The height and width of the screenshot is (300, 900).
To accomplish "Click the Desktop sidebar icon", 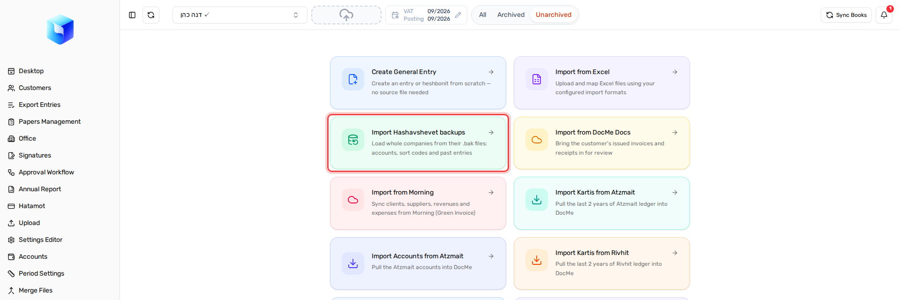I will (11, 71).
